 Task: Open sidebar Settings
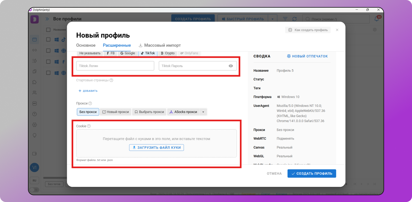pos(34,124)
